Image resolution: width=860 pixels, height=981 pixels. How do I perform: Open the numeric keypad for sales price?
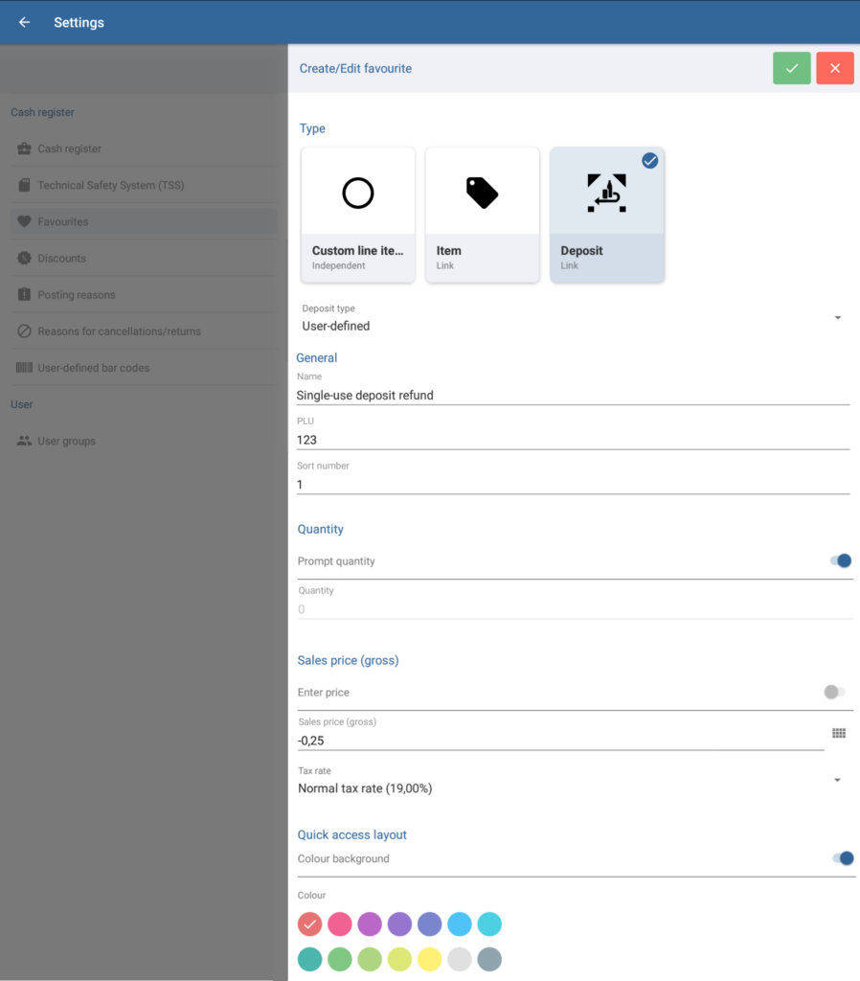click(x=839, y=734)
